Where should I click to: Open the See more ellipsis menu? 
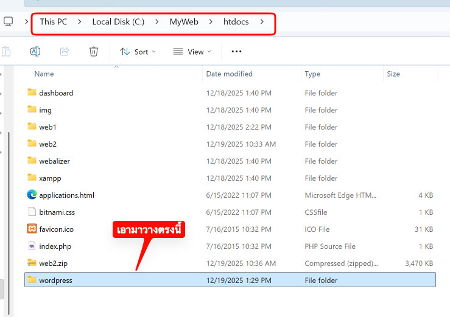(x=237, y=52)
